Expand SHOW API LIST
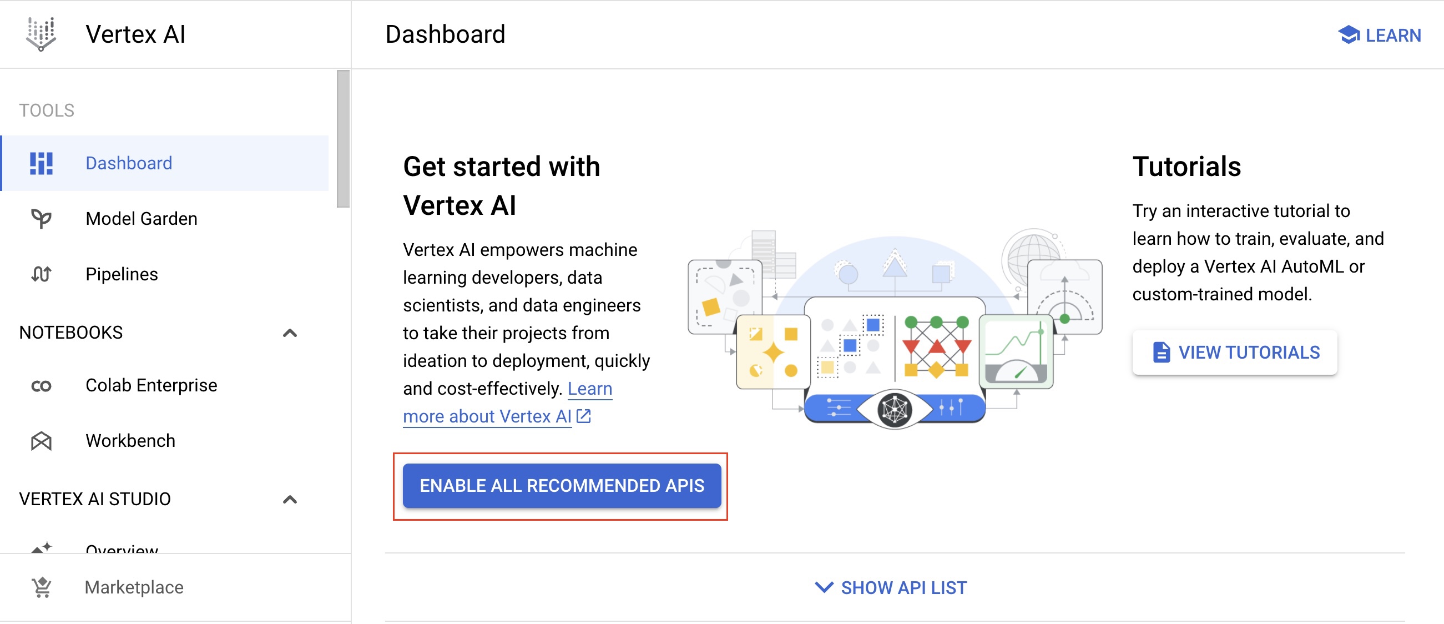Image resolution: width=1444 pixels, height=624 pixels. [x=890, y=587]
